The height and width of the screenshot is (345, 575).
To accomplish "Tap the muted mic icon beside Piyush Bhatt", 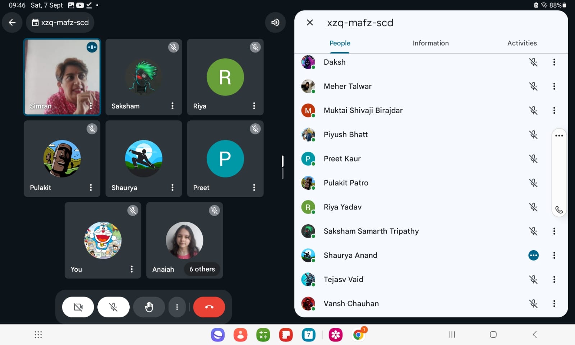I will tap(533, 134).
